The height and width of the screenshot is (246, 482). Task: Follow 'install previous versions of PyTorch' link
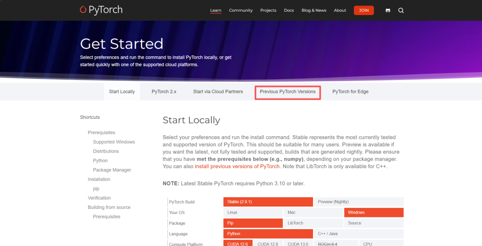coord(237,166)
